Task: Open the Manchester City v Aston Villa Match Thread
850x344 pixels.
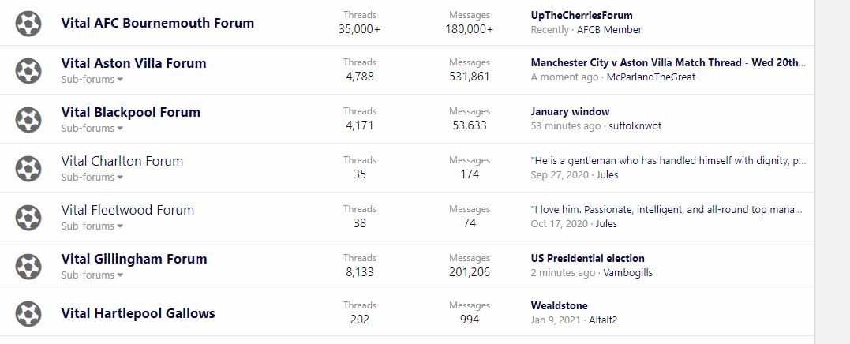Action: (x=668, y=63)
